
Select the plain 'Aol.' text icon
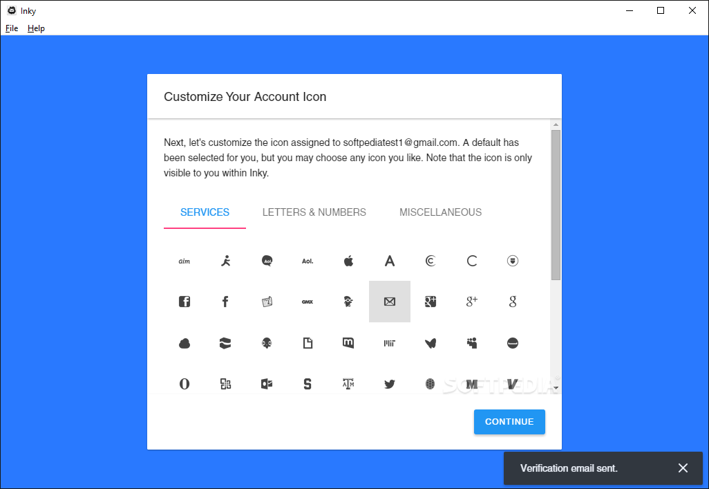click(308, 261)
